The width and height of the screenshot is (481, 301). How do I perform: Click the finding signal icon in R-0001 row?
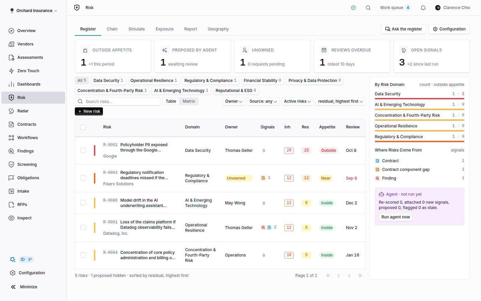point(263,227)
